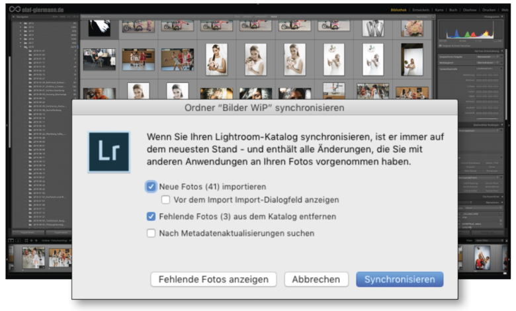Collapse the left panel group side arrow
Screen dimensions: 516x311
[x=7, y=125]
